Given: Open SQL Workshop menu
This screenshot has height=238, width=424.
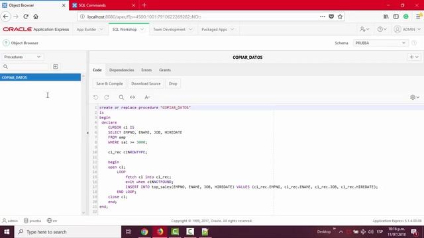Looking at the screenshot, I should (x=125, y=29).
